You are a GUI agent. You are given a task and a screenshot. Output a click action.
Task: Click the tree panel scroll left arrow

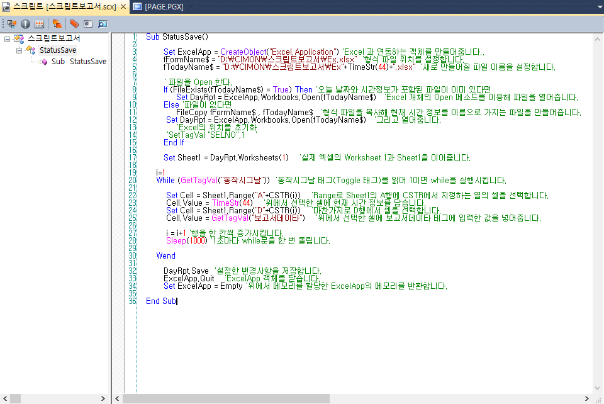click(x=5, y=398)
